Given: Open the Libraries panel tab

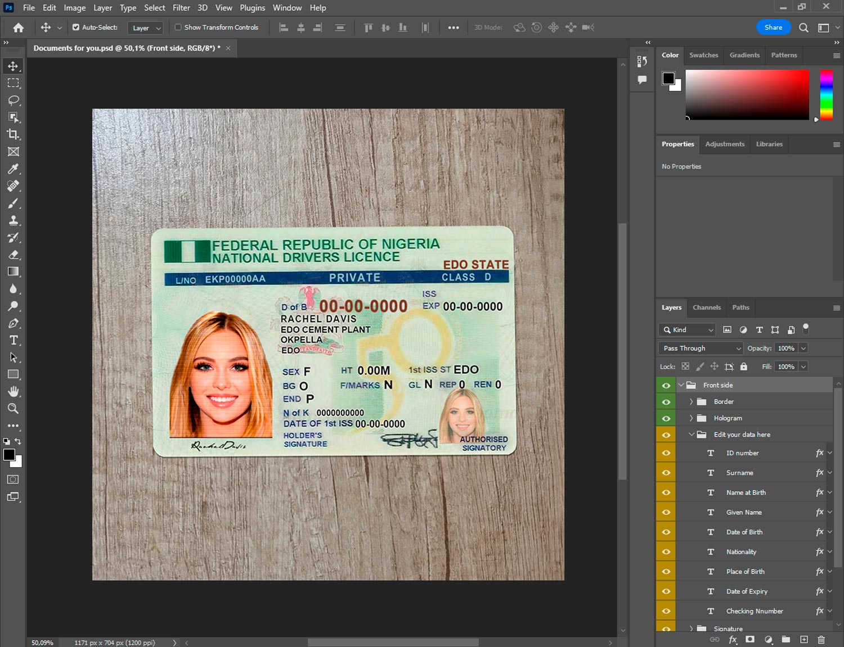Looking at the screenshot, I should point(769,144).
